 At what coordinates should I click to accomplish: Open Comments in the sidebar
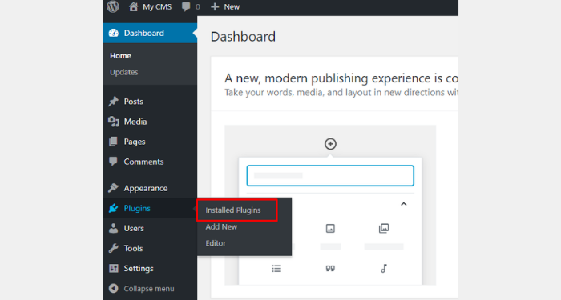click(150, 162)
